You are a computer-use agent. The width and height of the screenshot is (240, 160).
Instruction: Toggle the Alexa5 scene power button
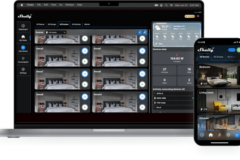coord(85,51)
